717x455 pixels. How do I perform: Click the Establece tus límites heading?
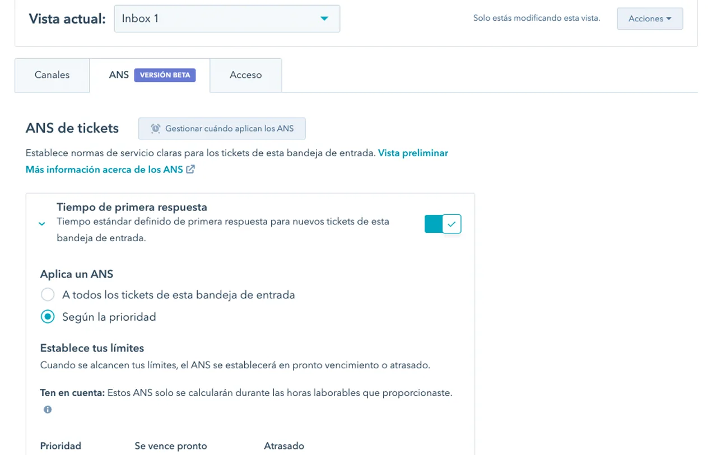pos(92,348)
